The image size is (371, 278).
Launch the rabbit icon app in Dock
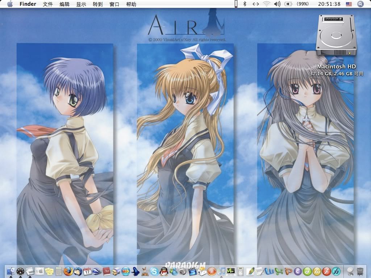click(145, 271)
